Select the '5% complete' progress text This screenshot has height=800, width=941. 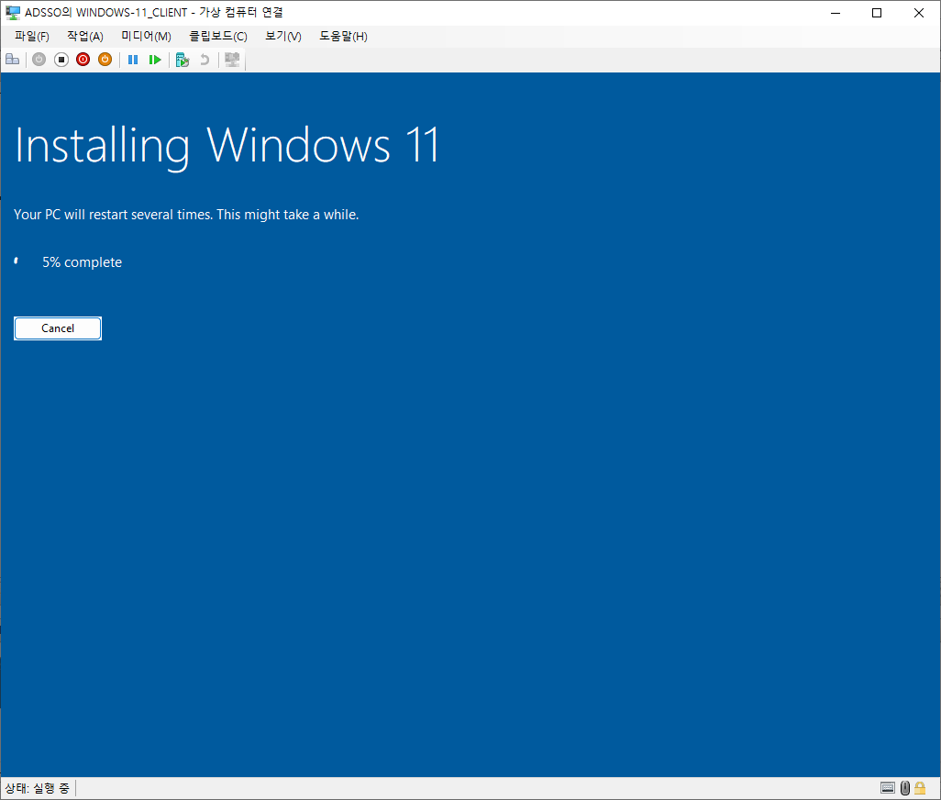[83, 262]
